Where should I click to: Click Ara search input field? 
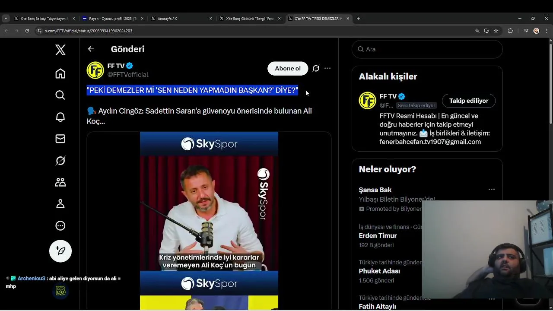[427, 49]
